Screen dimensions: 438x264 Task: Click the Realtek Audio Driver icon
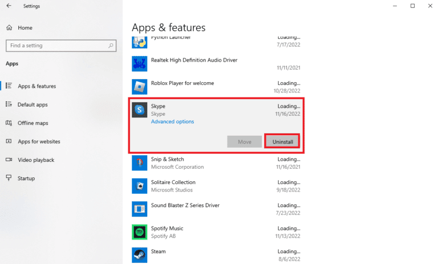(139, 64)
